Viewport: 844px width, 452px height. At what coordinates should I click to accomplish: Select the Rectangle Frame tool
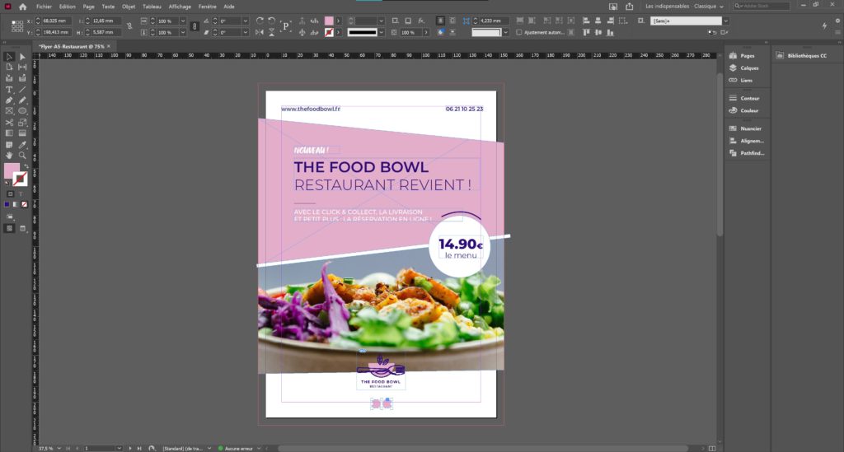tap(9, 110)
